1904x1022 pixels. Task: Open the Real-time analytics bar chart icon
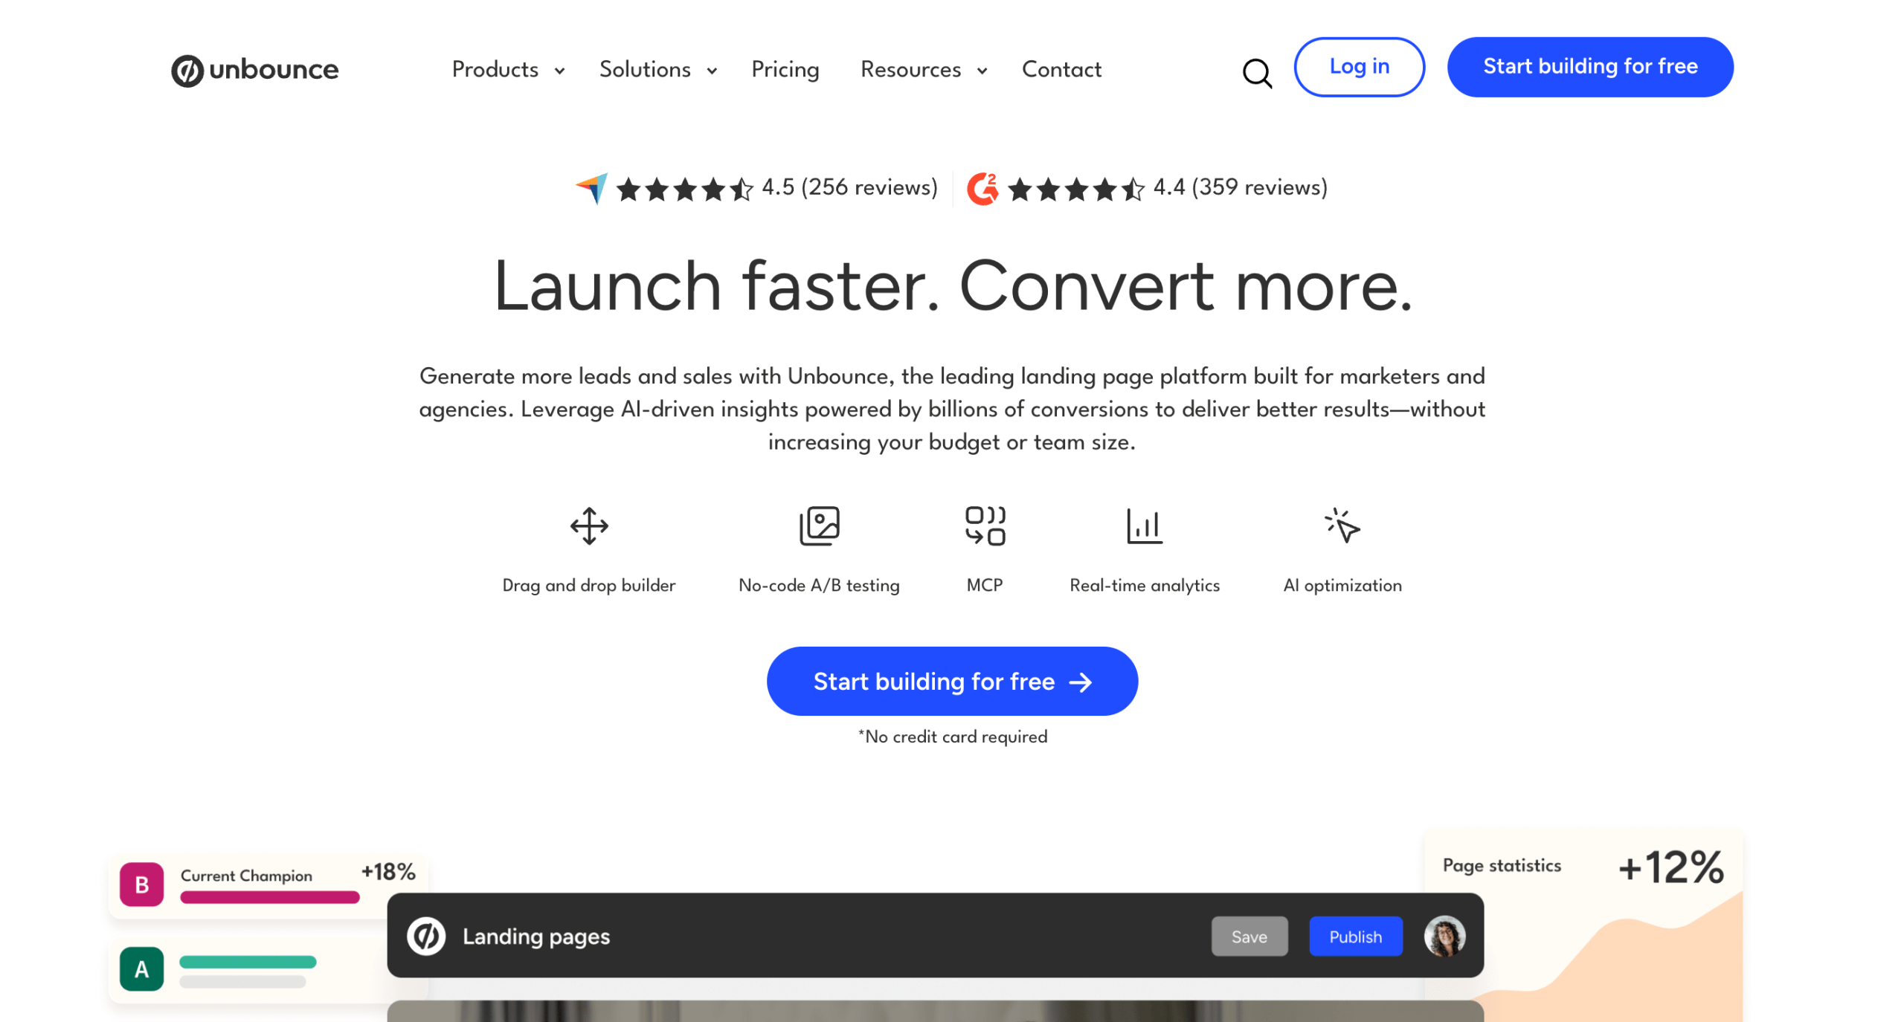point(1144,525)
